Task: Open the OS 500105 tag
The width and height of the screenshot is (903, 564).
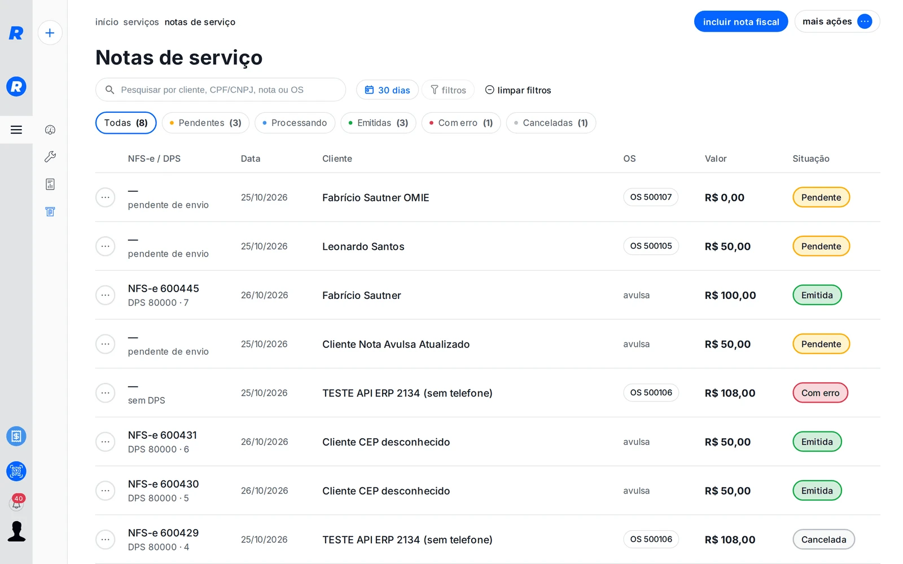Action: point(651,246)
